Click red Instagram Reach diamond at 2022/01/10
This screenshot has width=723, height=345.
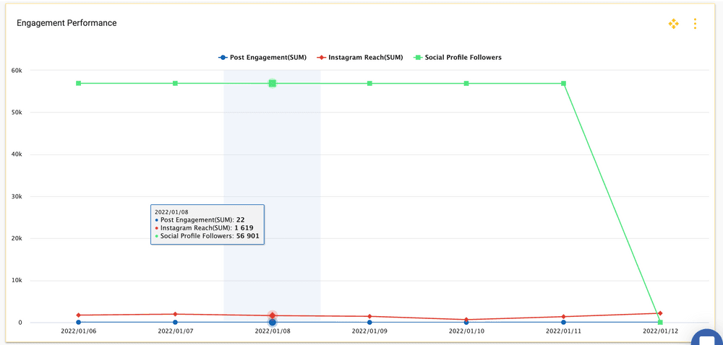[466, 320]
